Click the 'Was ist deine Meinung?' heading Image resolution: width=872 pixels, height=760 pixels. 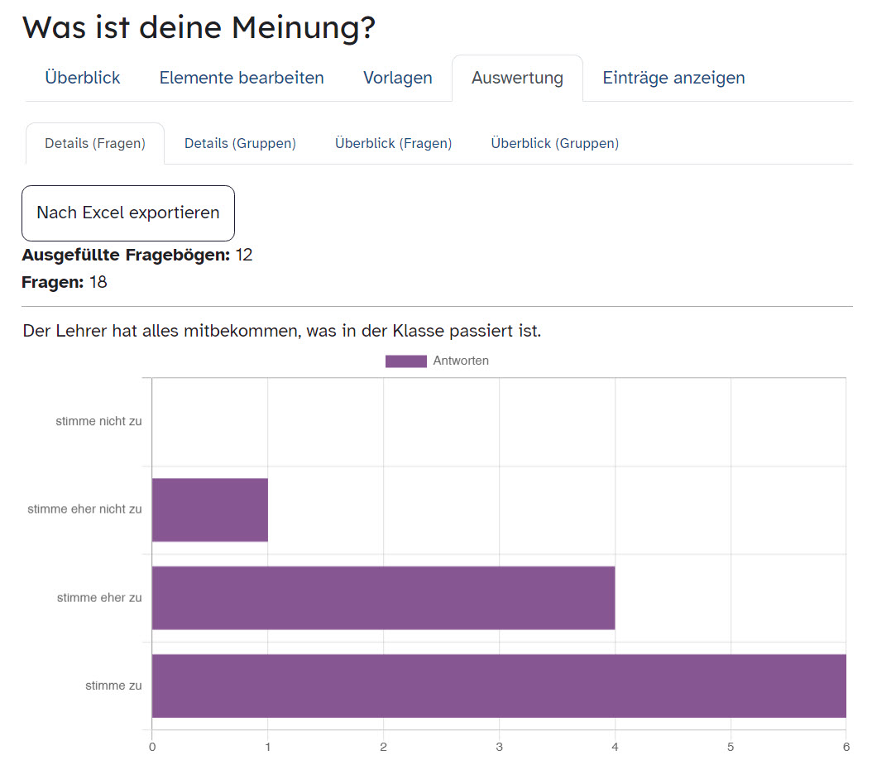coord(199,27)
